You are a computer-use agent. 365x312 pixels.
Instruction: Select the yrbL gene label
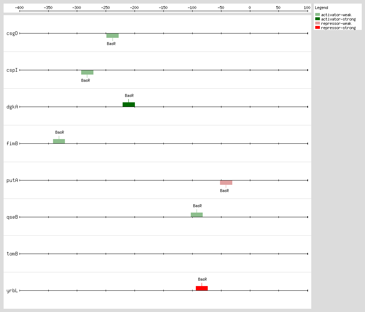point(12,290)
